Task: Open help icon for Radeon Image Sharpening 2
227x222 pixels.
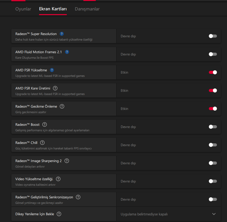Action: click(67, 161)
